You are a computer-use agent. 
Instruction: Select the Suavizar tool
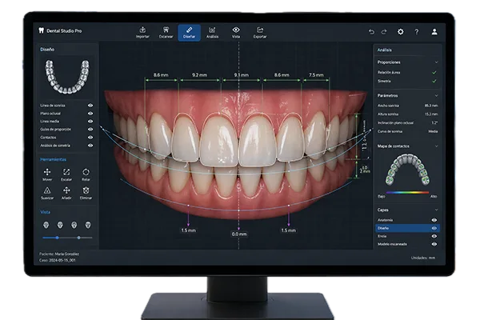tap(47, 194)
